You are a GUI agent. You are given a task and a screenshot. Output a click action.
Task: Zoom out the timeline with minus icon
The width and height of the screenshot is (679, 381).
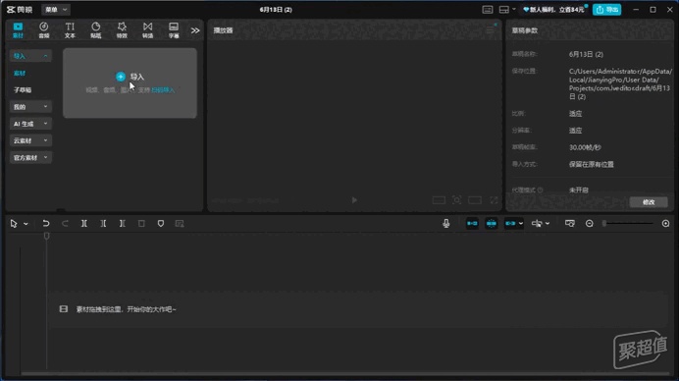click(589, 224)
